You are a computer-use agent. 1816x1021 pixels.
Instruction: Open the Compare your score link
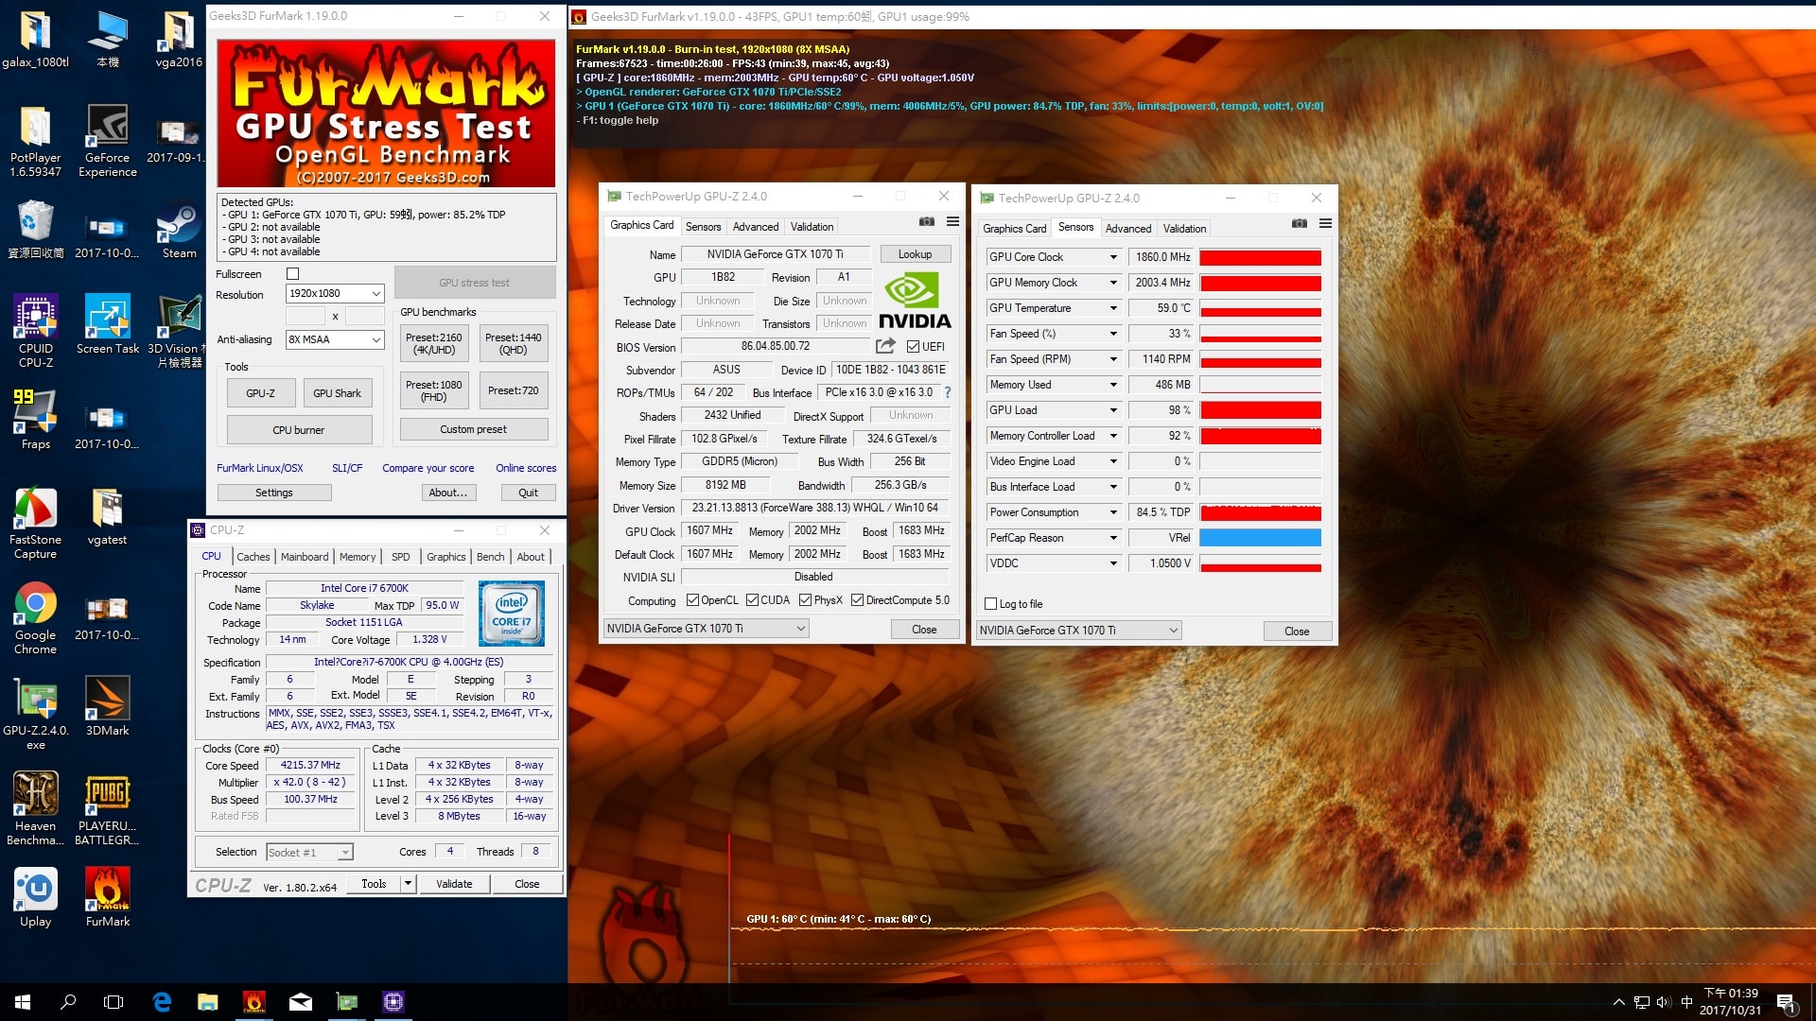pos(428,468)
